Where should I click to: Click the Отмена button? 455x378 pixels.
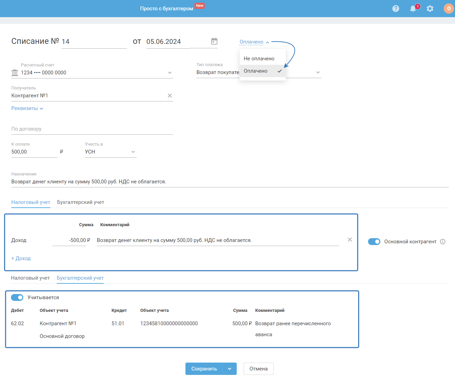tap(258, 369)
